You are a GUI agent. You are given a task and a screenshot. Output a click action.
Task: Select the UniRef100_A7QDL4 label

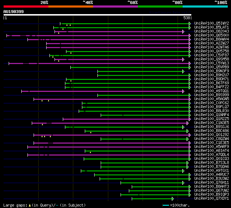click(212, 155)
